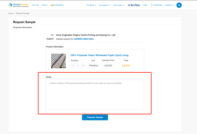Image resolution: width=197 pixels, height=134 pixels.
Task: Increase quantity with the plus button
Action: [83, 66]
